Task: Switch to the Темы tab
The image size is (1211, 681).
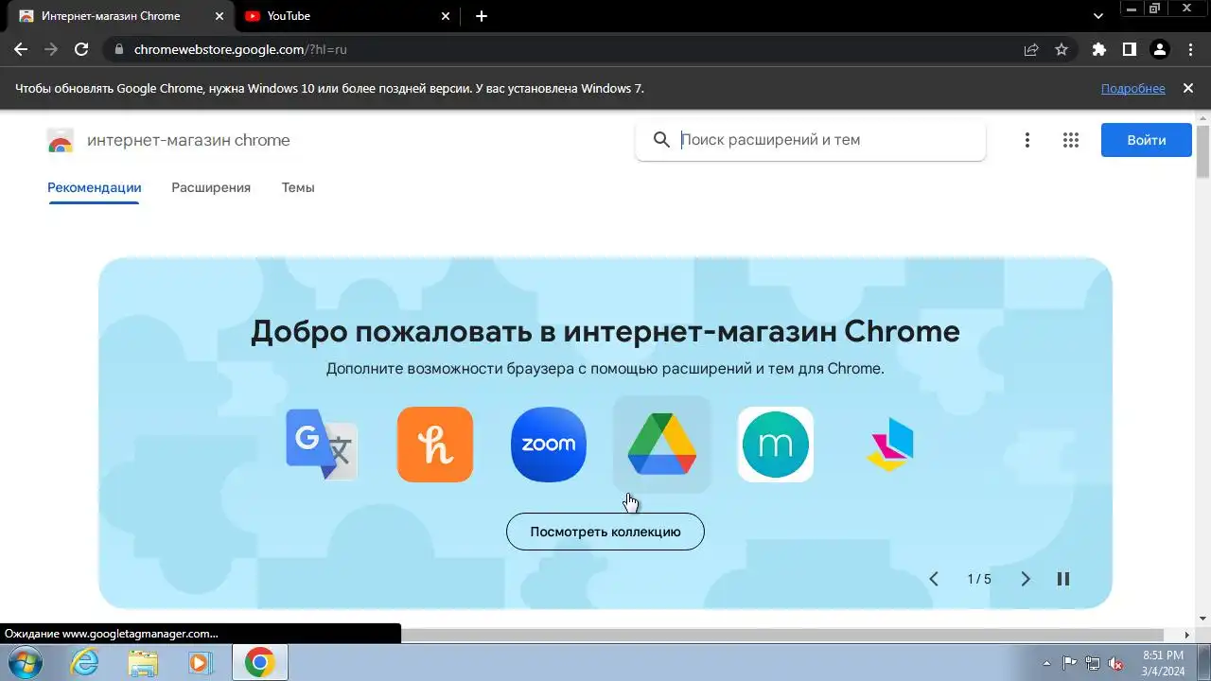Action: point(298,188)
